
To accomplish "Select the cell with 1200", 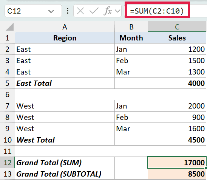I will click(x=177, y=49).
